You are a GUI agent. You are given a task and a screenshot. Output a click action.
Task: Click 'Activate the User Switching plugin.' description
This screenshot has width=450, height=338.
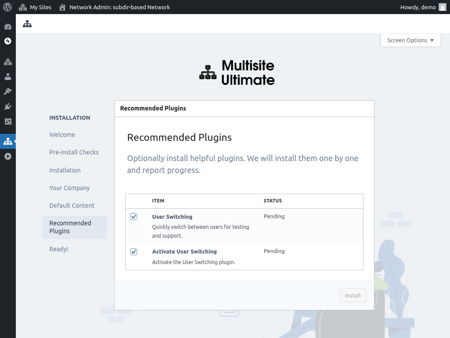pos(193,262)
